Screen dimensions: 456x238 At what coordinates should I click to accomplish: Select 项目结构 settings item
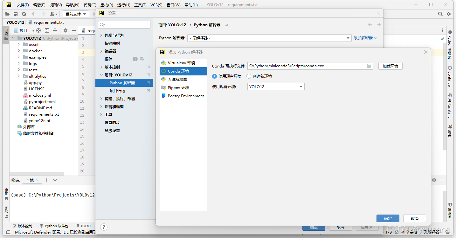(x=117, y=91)
